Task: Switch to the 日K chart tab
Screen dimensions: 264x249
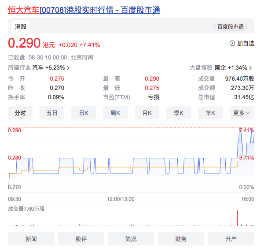Action: [84, 113]
